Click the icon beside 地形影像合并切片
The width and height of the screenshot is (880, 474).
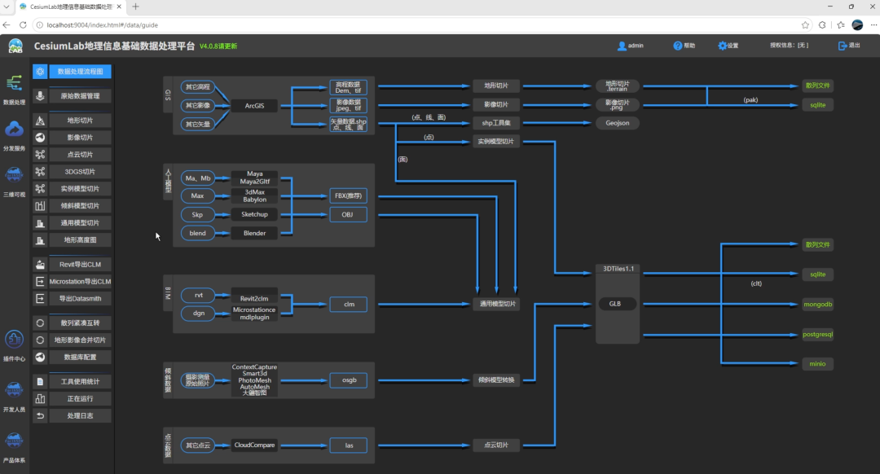[40, 340]
